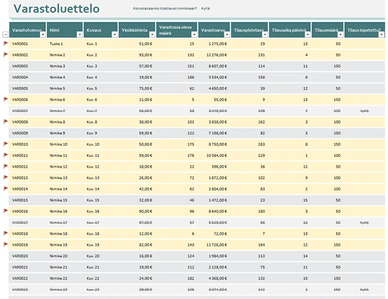This screenshot has width=388, height=299.
Task: Select the name cell 'Nimike 2'
Action: click(57, 55)
